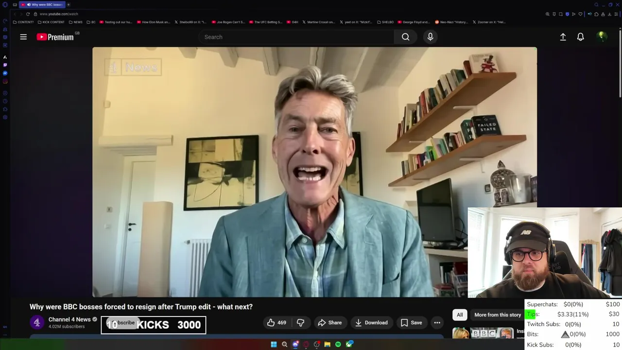Open the YouTube create upload icon
The width and height of the screenshot is (622, 350).
[563, 37]
